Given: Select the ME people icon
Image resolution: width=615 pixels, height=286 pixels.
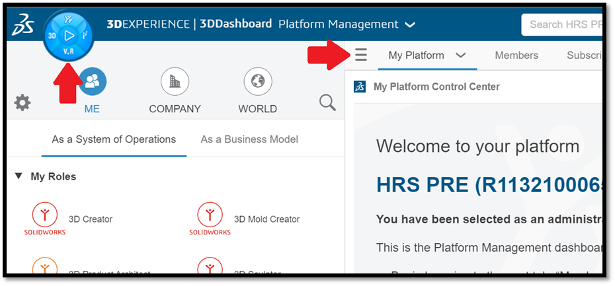Looking at the screenshot, I should tap(92, 81).
